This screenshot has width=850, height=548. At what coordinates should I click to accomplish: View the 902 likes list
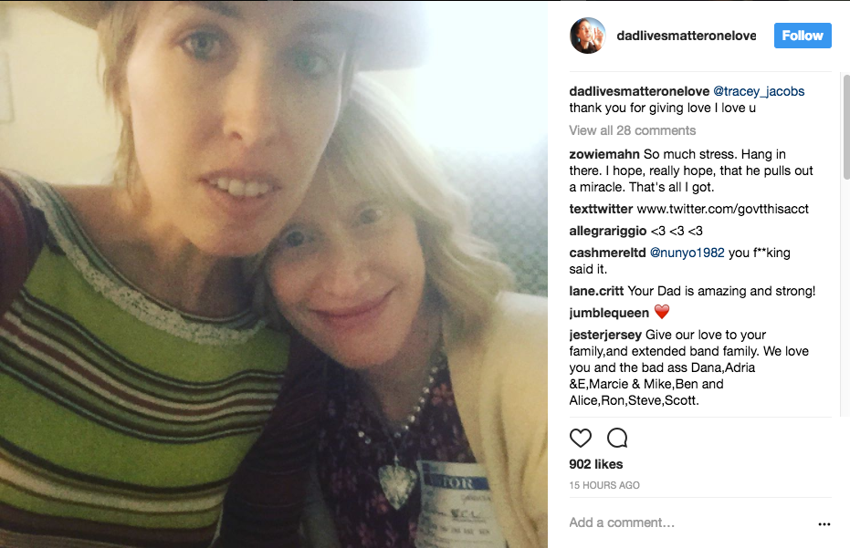click(x=595, y=464)
